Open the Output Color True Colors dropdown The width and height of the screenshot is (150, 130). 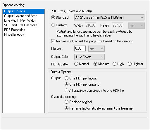89,57
